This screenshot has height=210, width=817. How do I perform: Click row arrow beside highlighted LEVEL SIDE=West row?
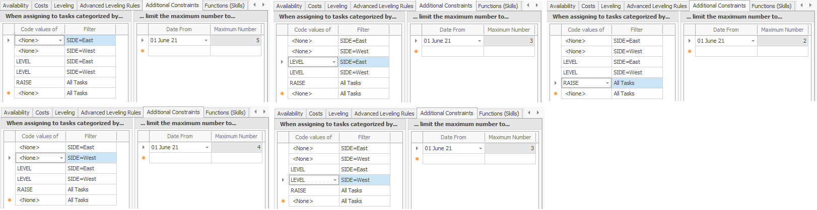tap(283, 180)
